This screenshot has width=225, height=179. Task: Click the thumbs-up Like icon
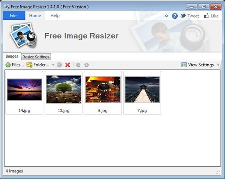207,16
